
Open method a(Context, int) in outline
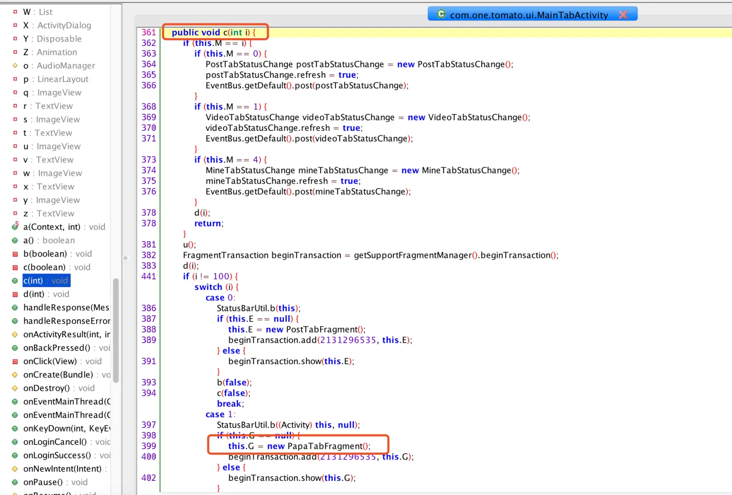(64, 227)
